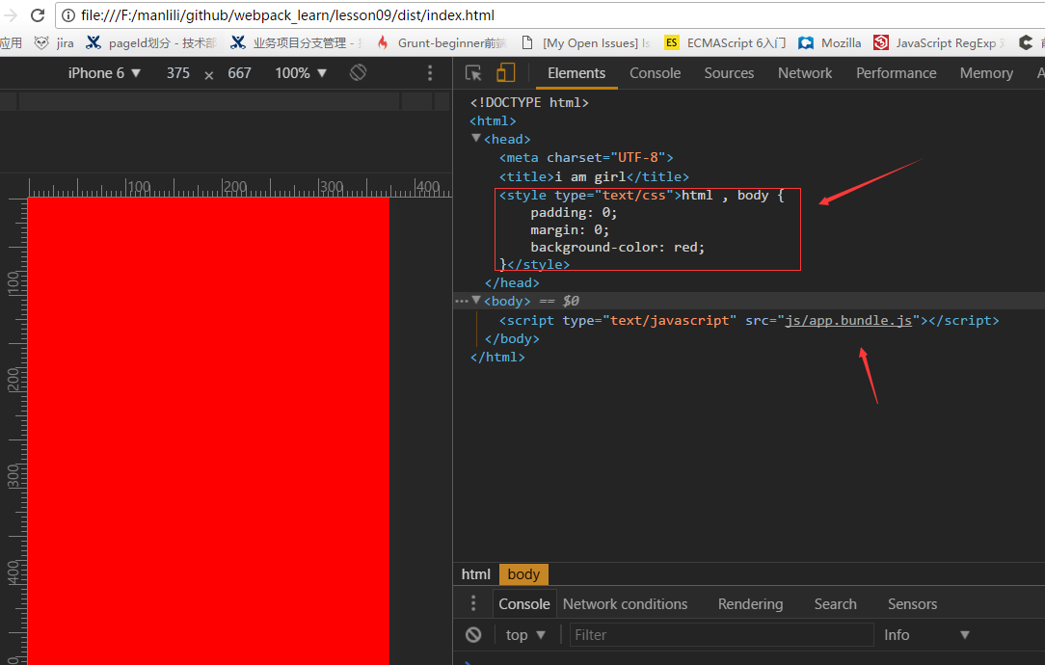Open the My Open Issues bookmark

[586, 42]
